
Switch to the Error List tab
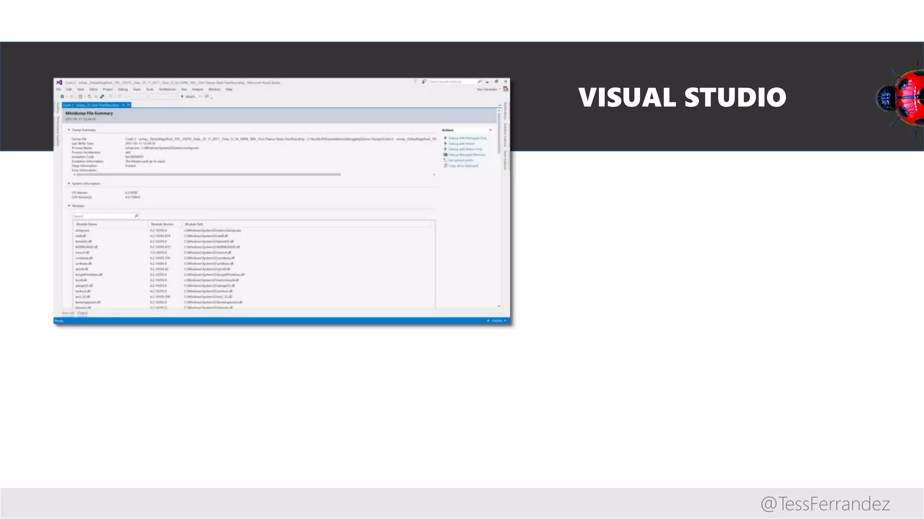68,313
